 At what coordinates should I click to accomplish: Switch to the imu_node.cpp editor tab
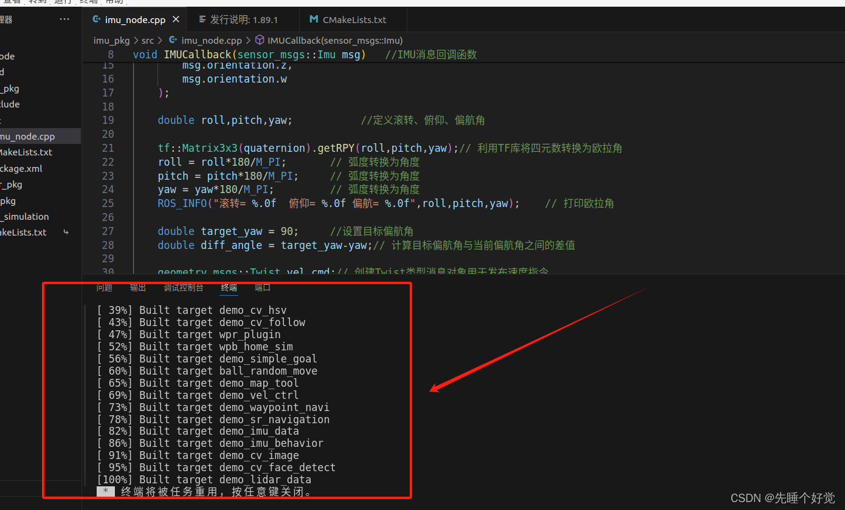click(x=134, y=19)
